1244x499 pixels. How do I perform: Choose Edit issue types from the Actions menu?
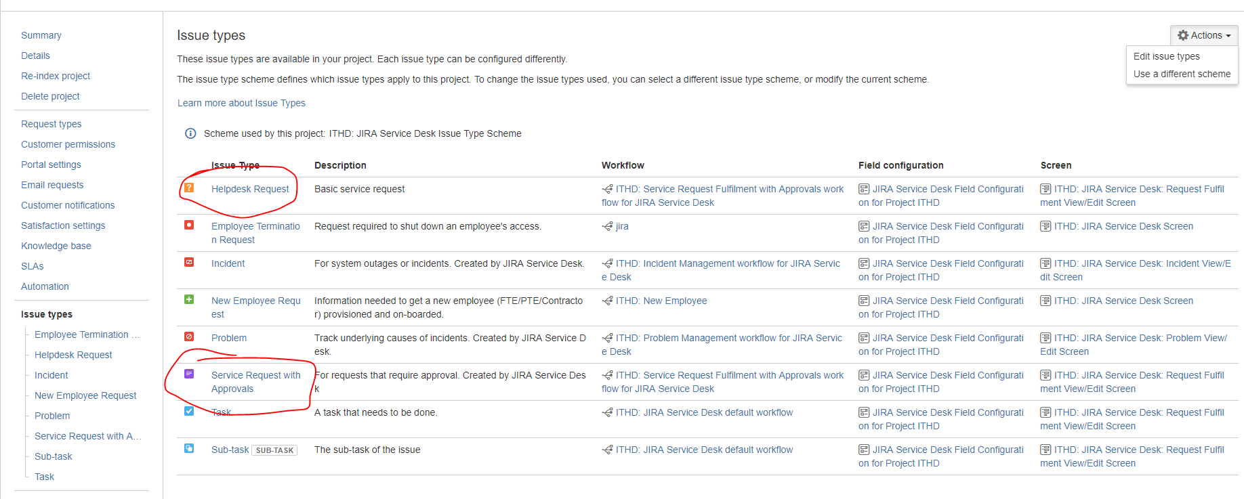[x=1166, y=56]
